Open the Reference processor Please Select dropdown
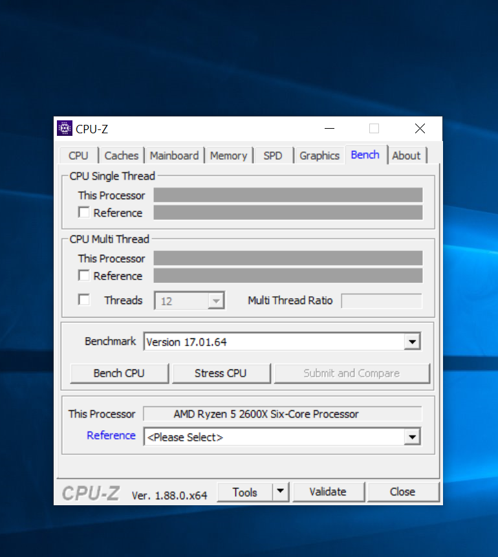Image resolution: width=498 pixels, height=557 pixels. point(283,437)
